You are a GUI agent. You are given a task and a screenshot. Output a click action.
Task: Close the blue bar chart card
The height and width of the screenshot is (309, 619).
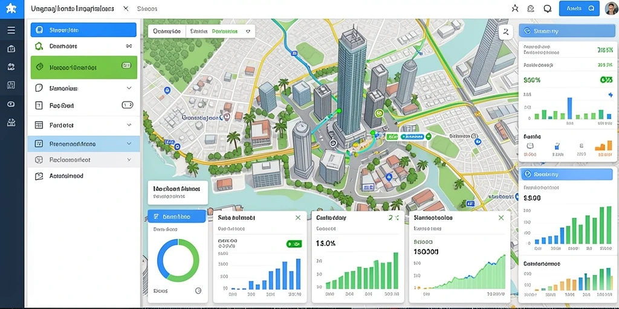[298, 217]
